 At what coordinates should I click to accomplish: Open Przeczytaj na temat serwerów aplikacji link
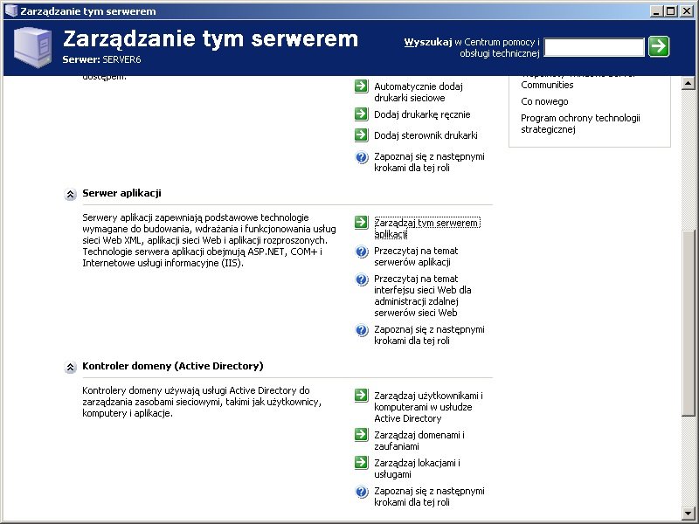point(416,256)
